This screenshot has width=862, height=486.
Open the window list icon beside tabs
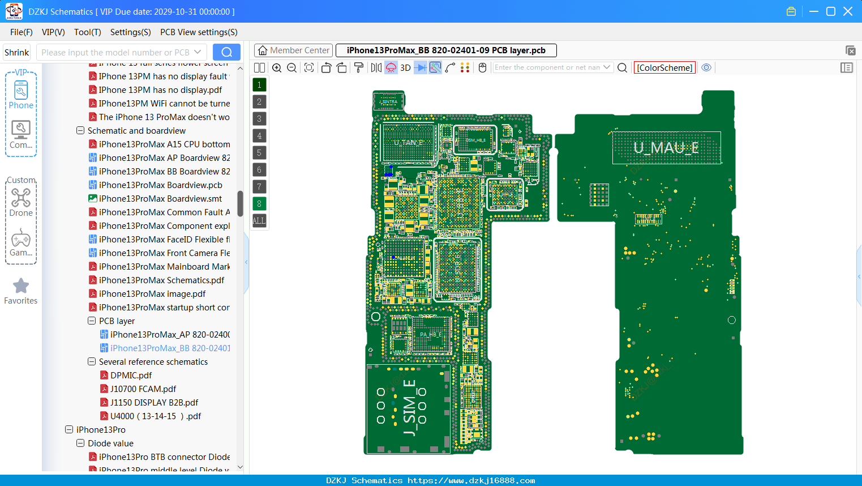(x=850, y=50)
